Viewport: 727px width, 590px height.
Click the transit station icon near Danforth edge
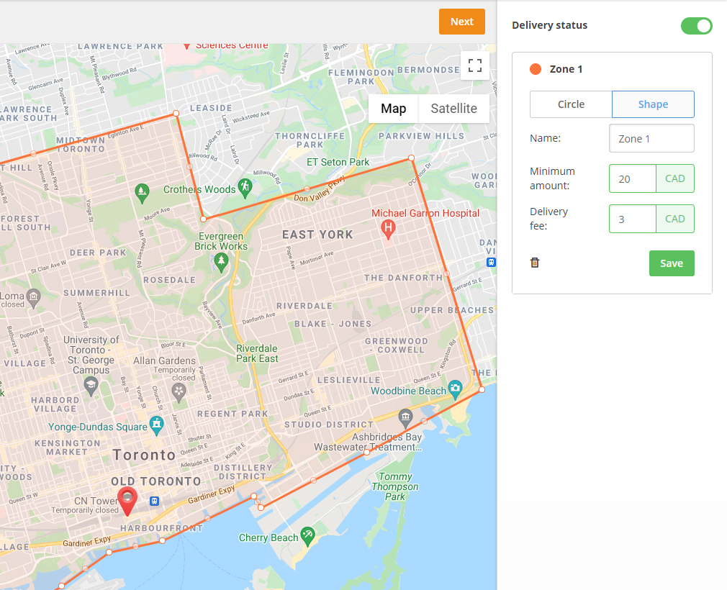(491, 263)
